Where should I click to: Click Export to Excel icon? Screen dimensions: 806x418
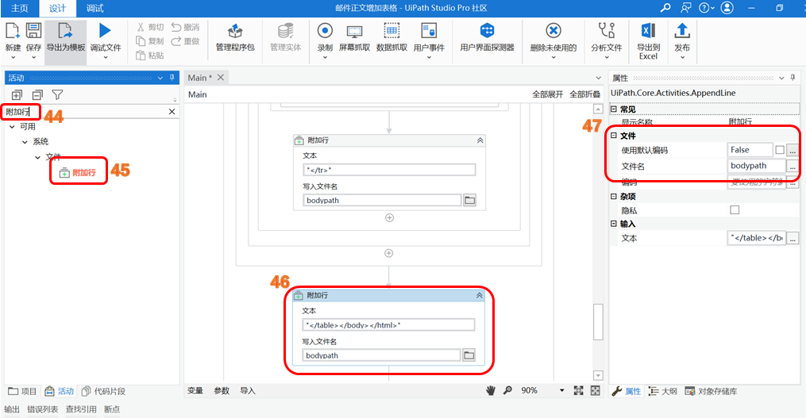(648, 31)
